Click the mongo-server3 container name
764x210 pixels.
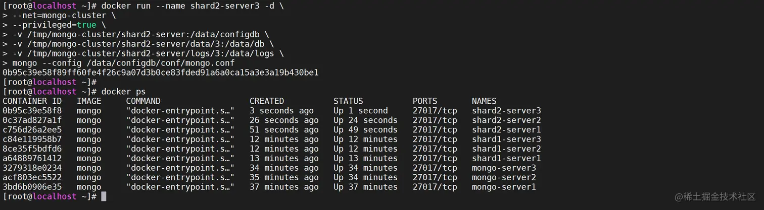pyautogui.click(x=504, y=168)
